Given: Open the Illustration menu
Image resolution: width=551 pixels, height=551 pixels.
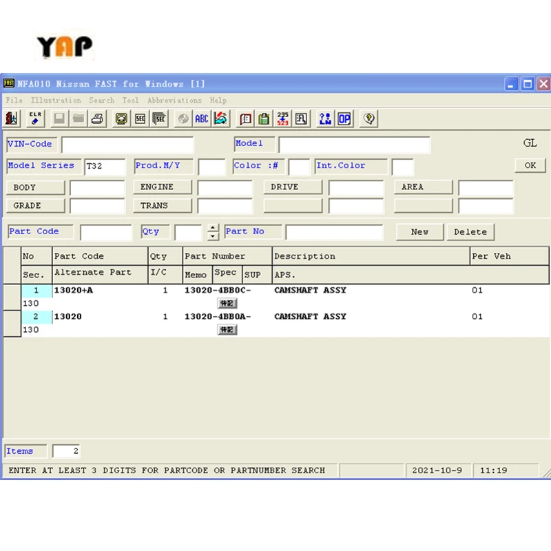Looking at the screenshot, I should click(x=56, y=101).
